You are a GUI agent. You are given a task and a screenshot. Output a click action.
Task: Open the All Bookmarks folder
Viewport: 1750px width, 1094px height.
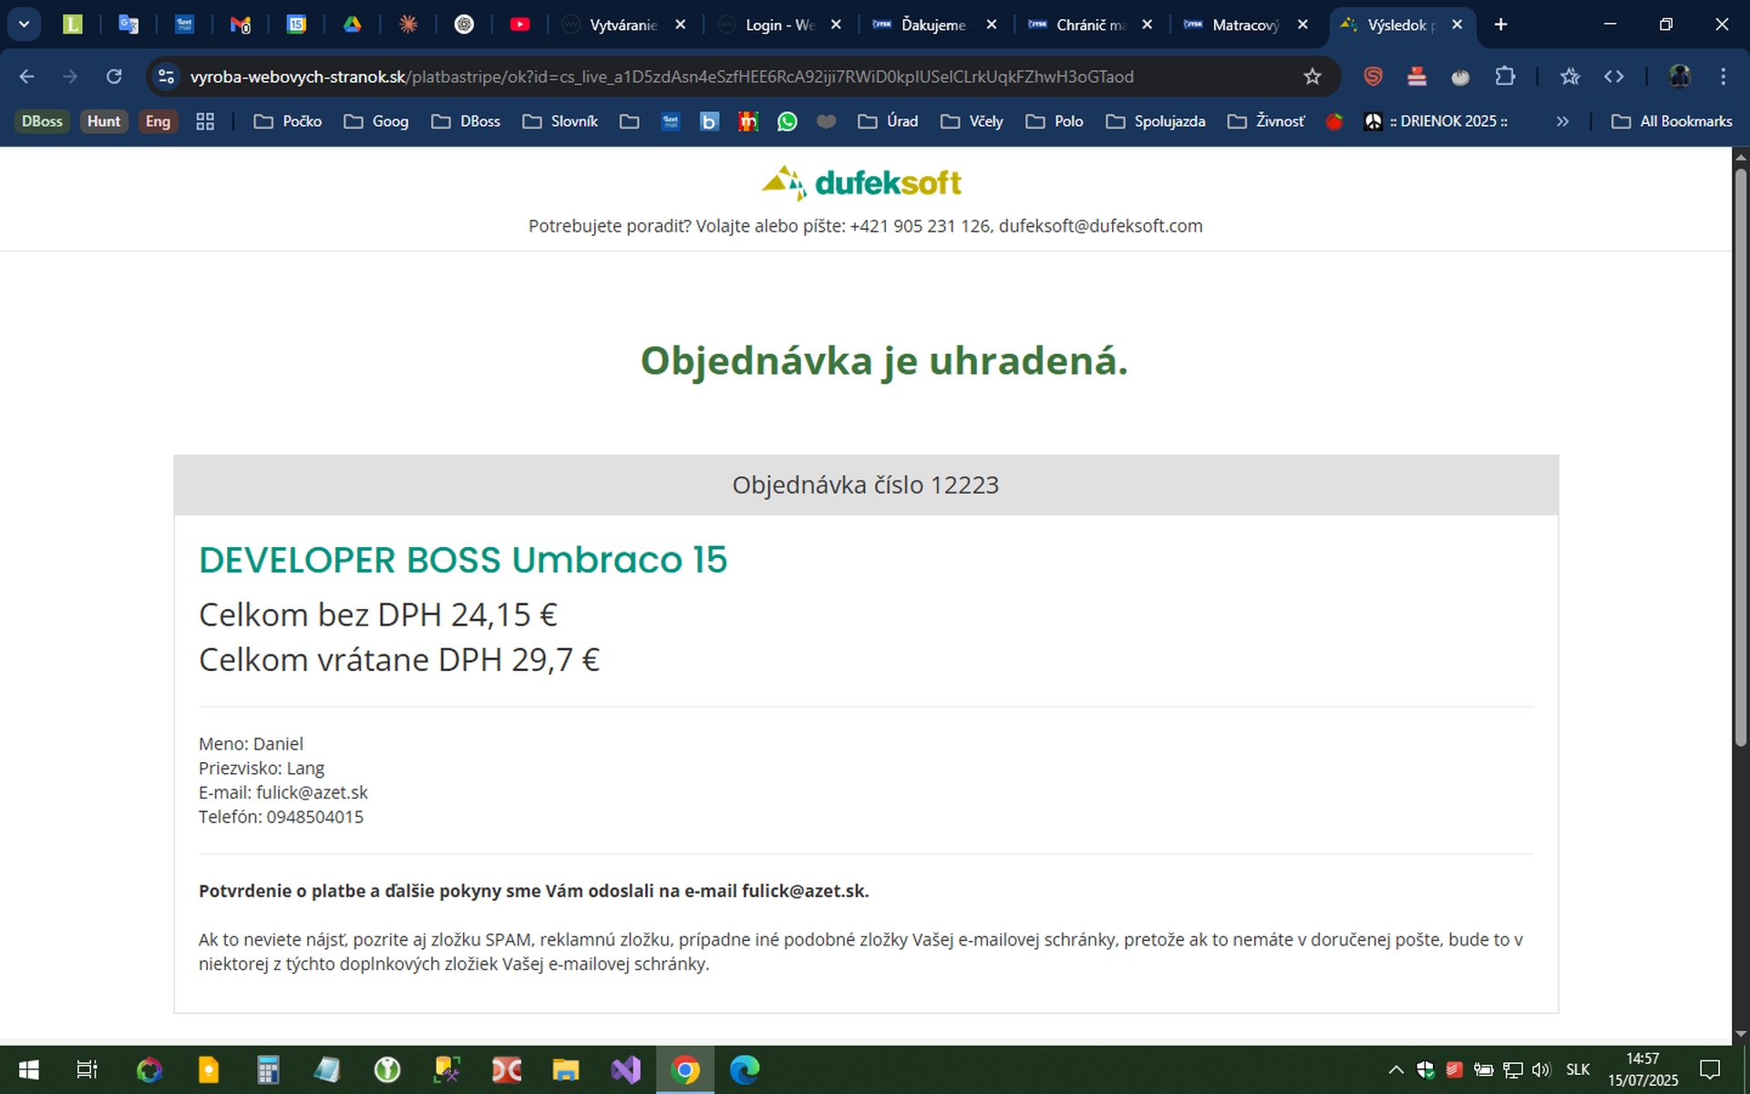point(1673,121)
